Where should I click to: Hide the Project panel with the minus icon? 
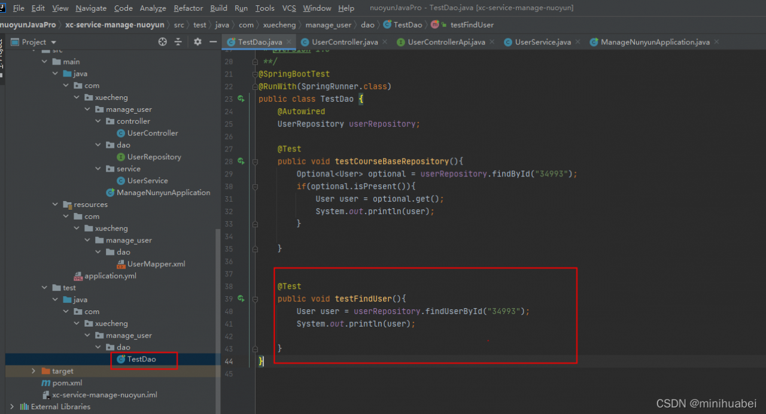pos(214,42)
